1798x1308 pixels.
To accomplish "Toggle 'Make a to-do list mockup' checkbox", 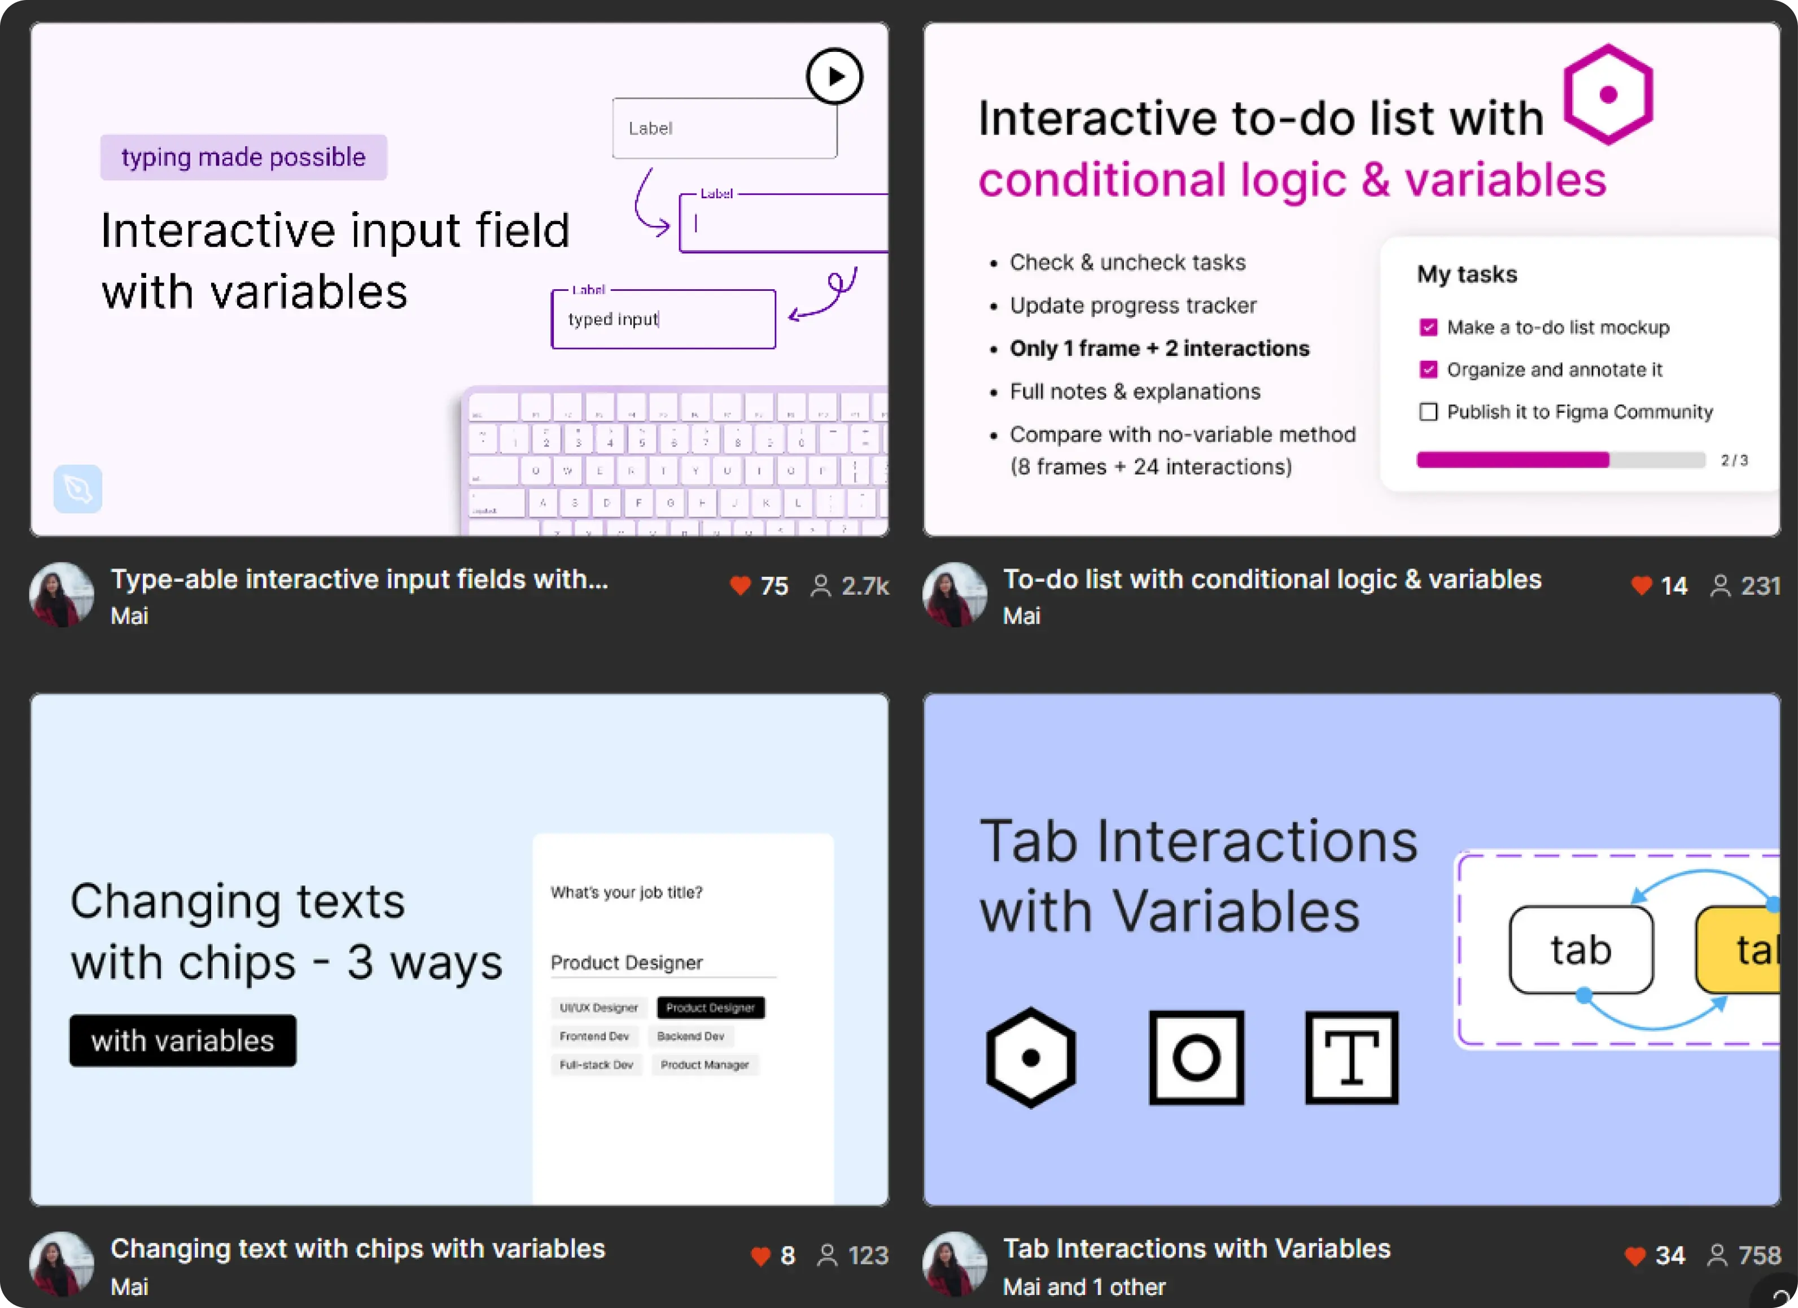I will [x=1428, y=328].
